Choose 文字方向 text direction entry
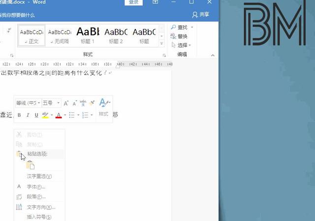 (39, 207)
